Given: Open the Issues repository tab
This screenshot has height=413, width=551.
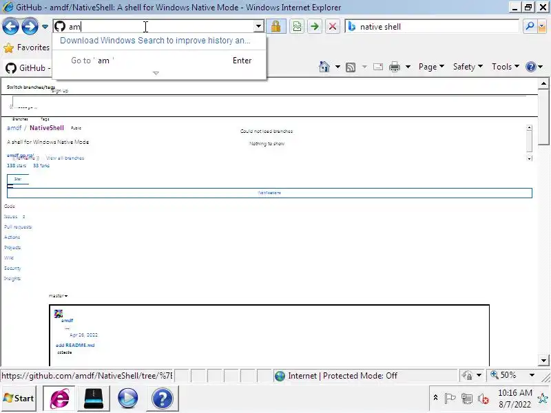Looking at the screenshot, I should point(10,217).
